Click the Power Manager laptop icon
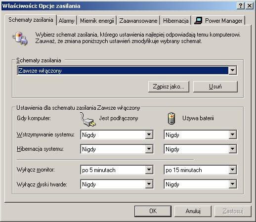The image size is (256, 222). point(198,21)
